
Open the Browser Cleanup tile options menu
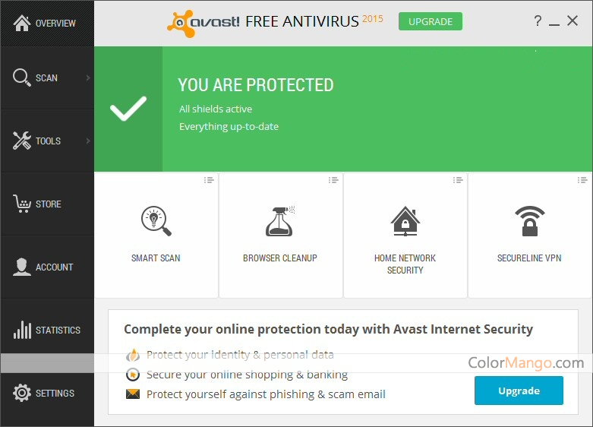(333, 180)
